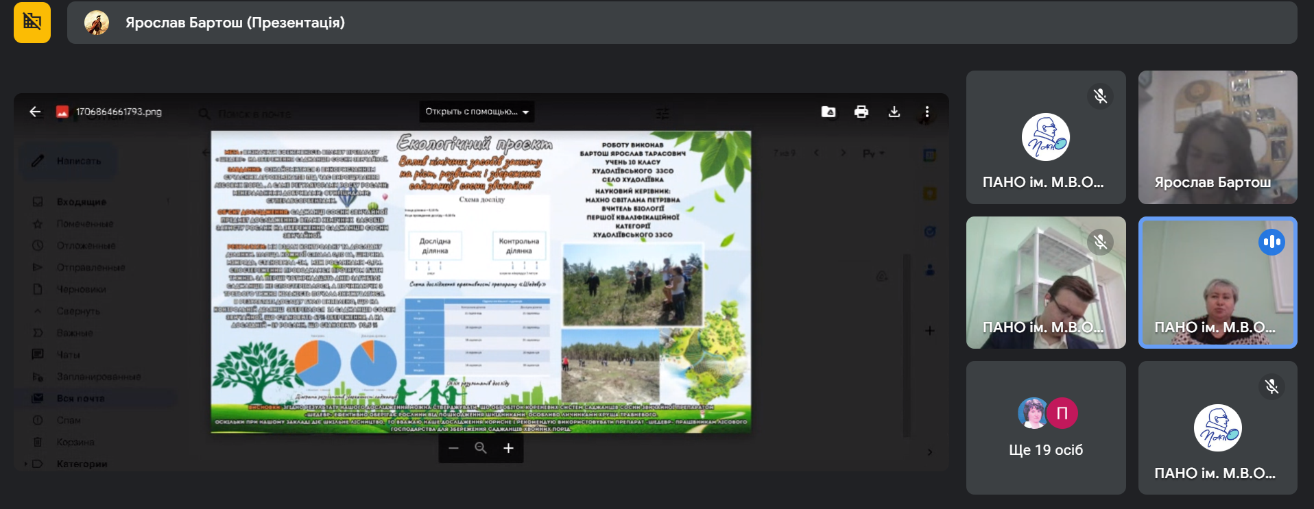Zoom out with the minus icon
This screenshot has width=1314, height=509.
click(453, 448)
